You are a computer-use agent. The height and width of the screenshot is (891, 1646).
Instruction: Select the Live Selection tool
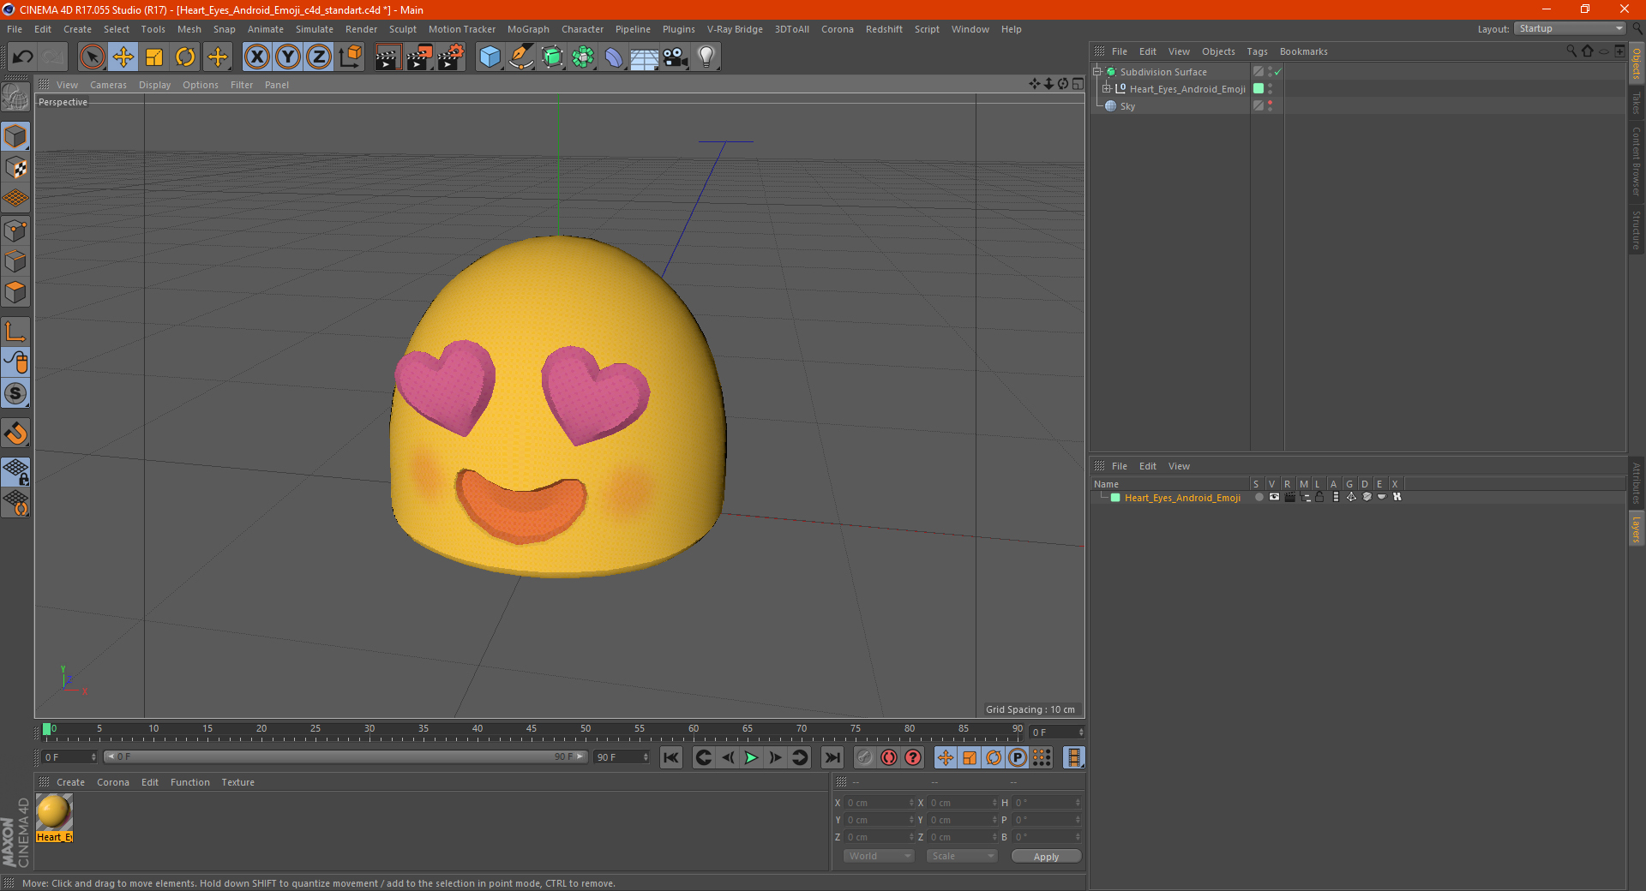tap(92, 57)
